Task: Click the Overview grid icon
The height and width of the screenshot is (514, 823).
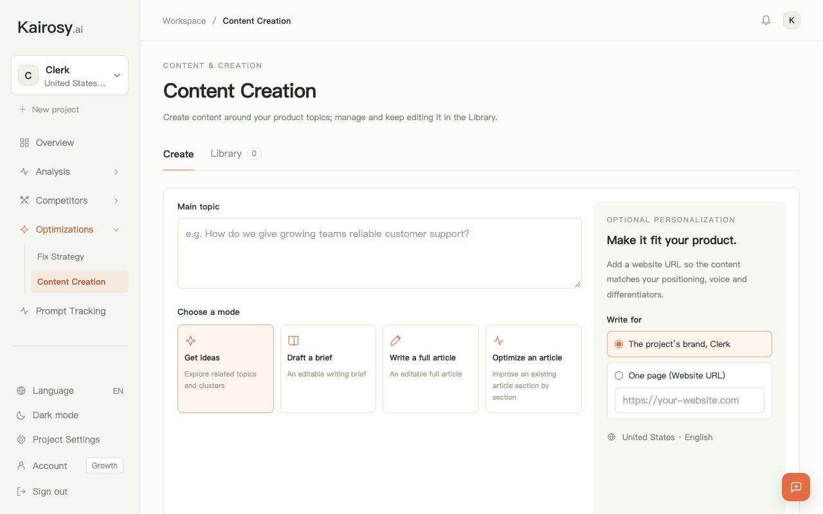Action: coord(24,143)
